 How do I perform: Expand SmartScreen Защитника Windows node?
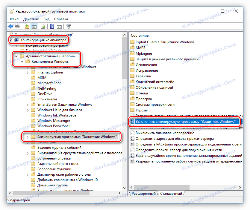[28, 105]
